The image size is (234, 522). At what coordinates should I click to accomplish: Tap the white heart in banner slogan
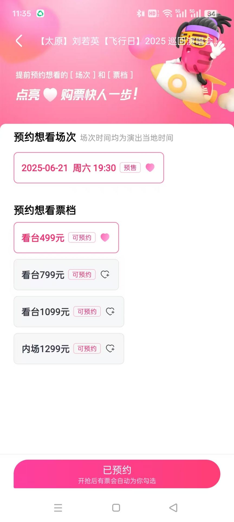point(50,95)
